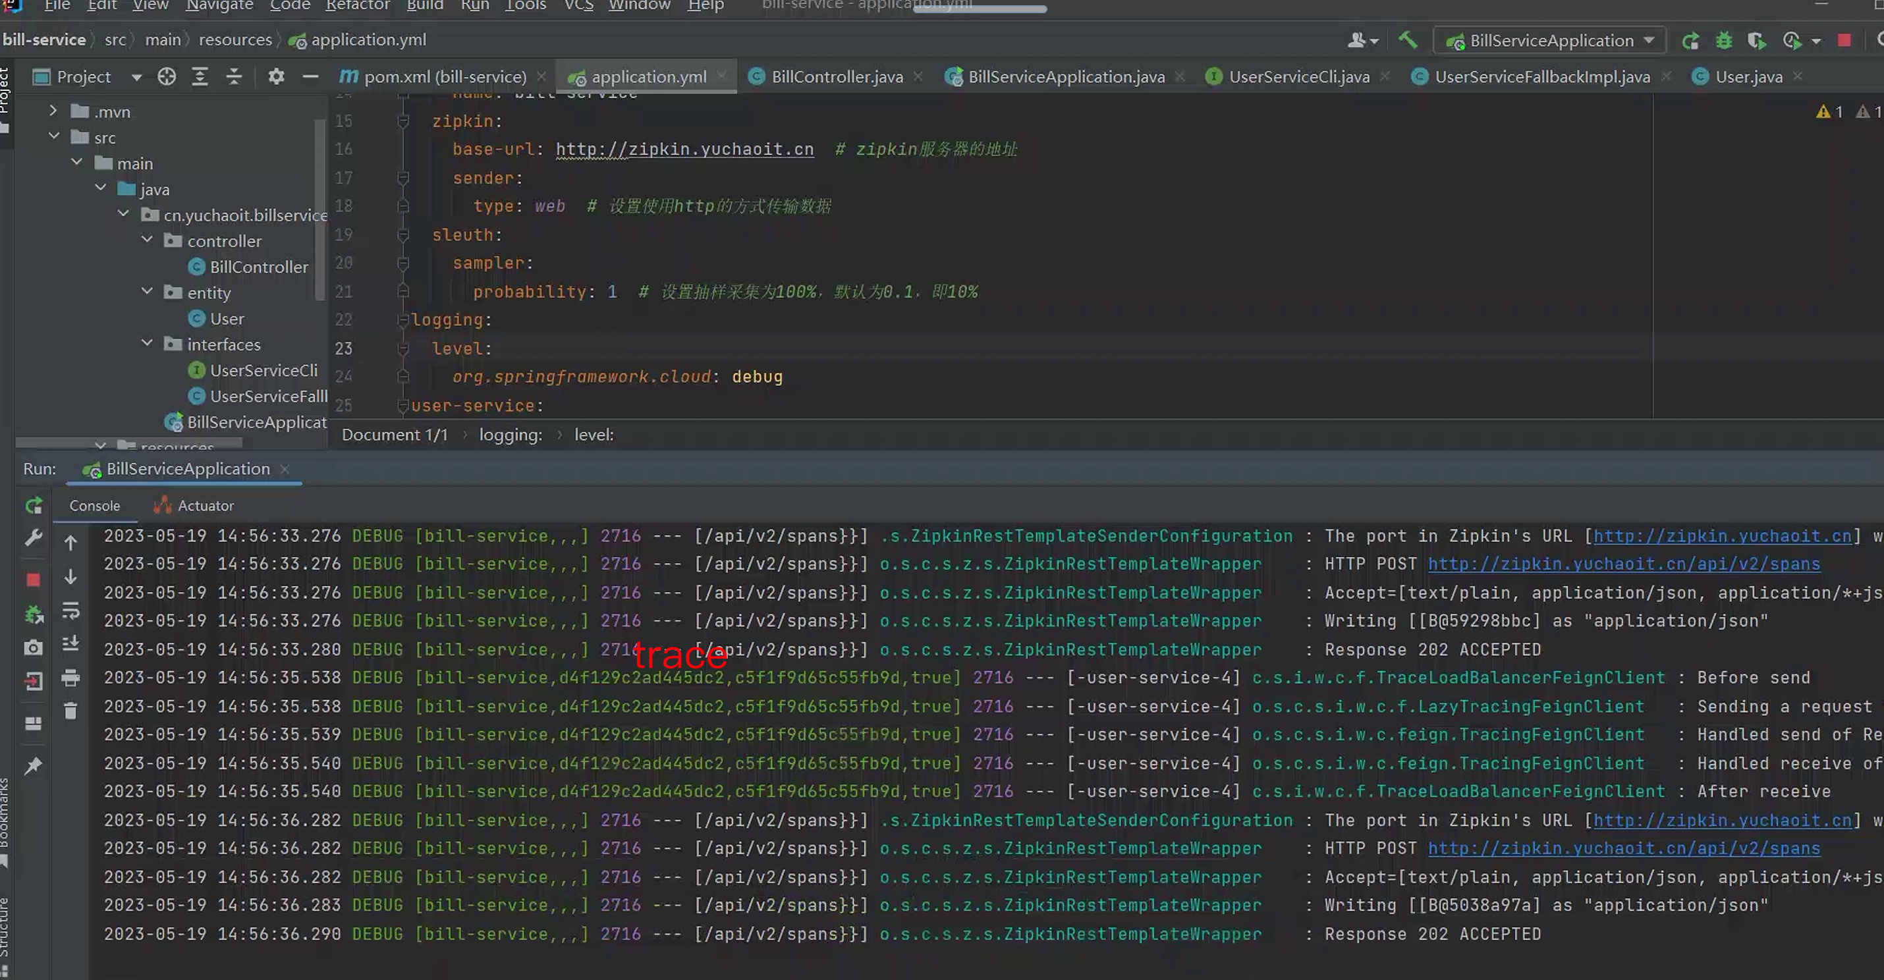Toggle scroll to end in console

(x=70, y=643)
